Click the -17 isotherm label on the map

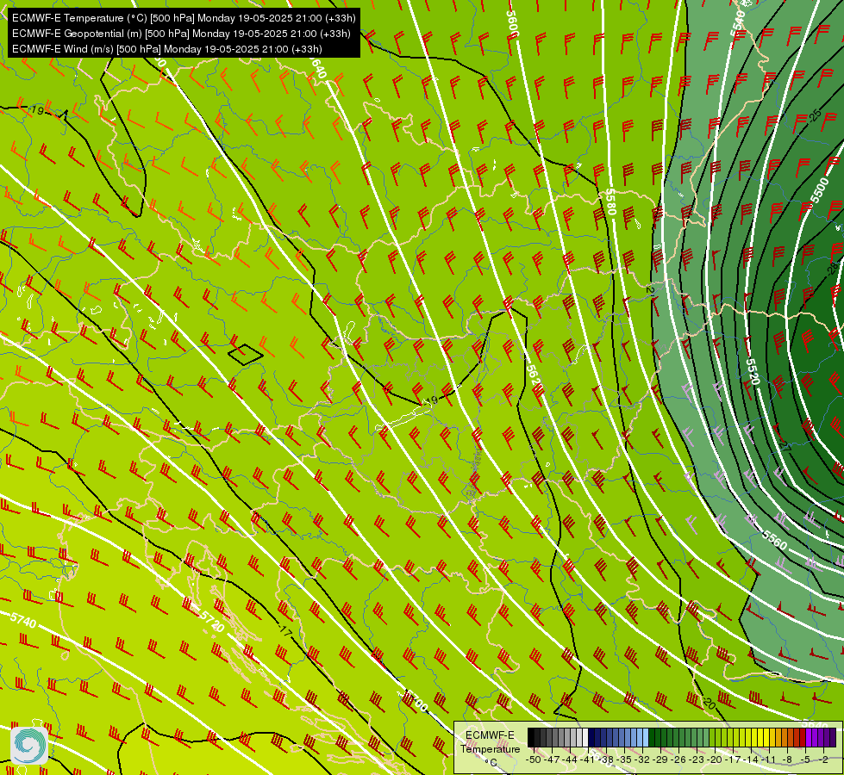(284, 631)
